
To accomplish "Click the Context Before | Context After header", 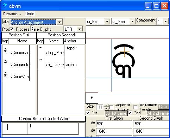I will tap(43, 119).
